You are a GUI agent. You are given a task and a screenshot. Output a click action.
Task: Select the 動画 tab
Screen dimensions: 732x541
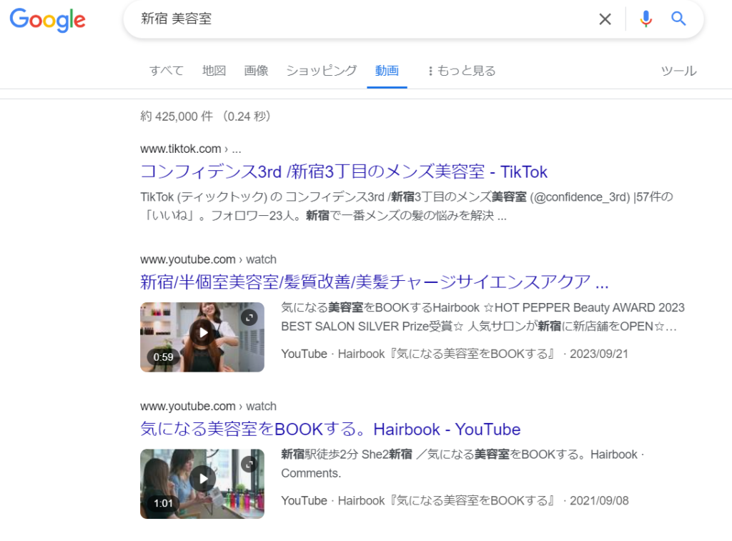pyautogui.click(x=387, y=71)
